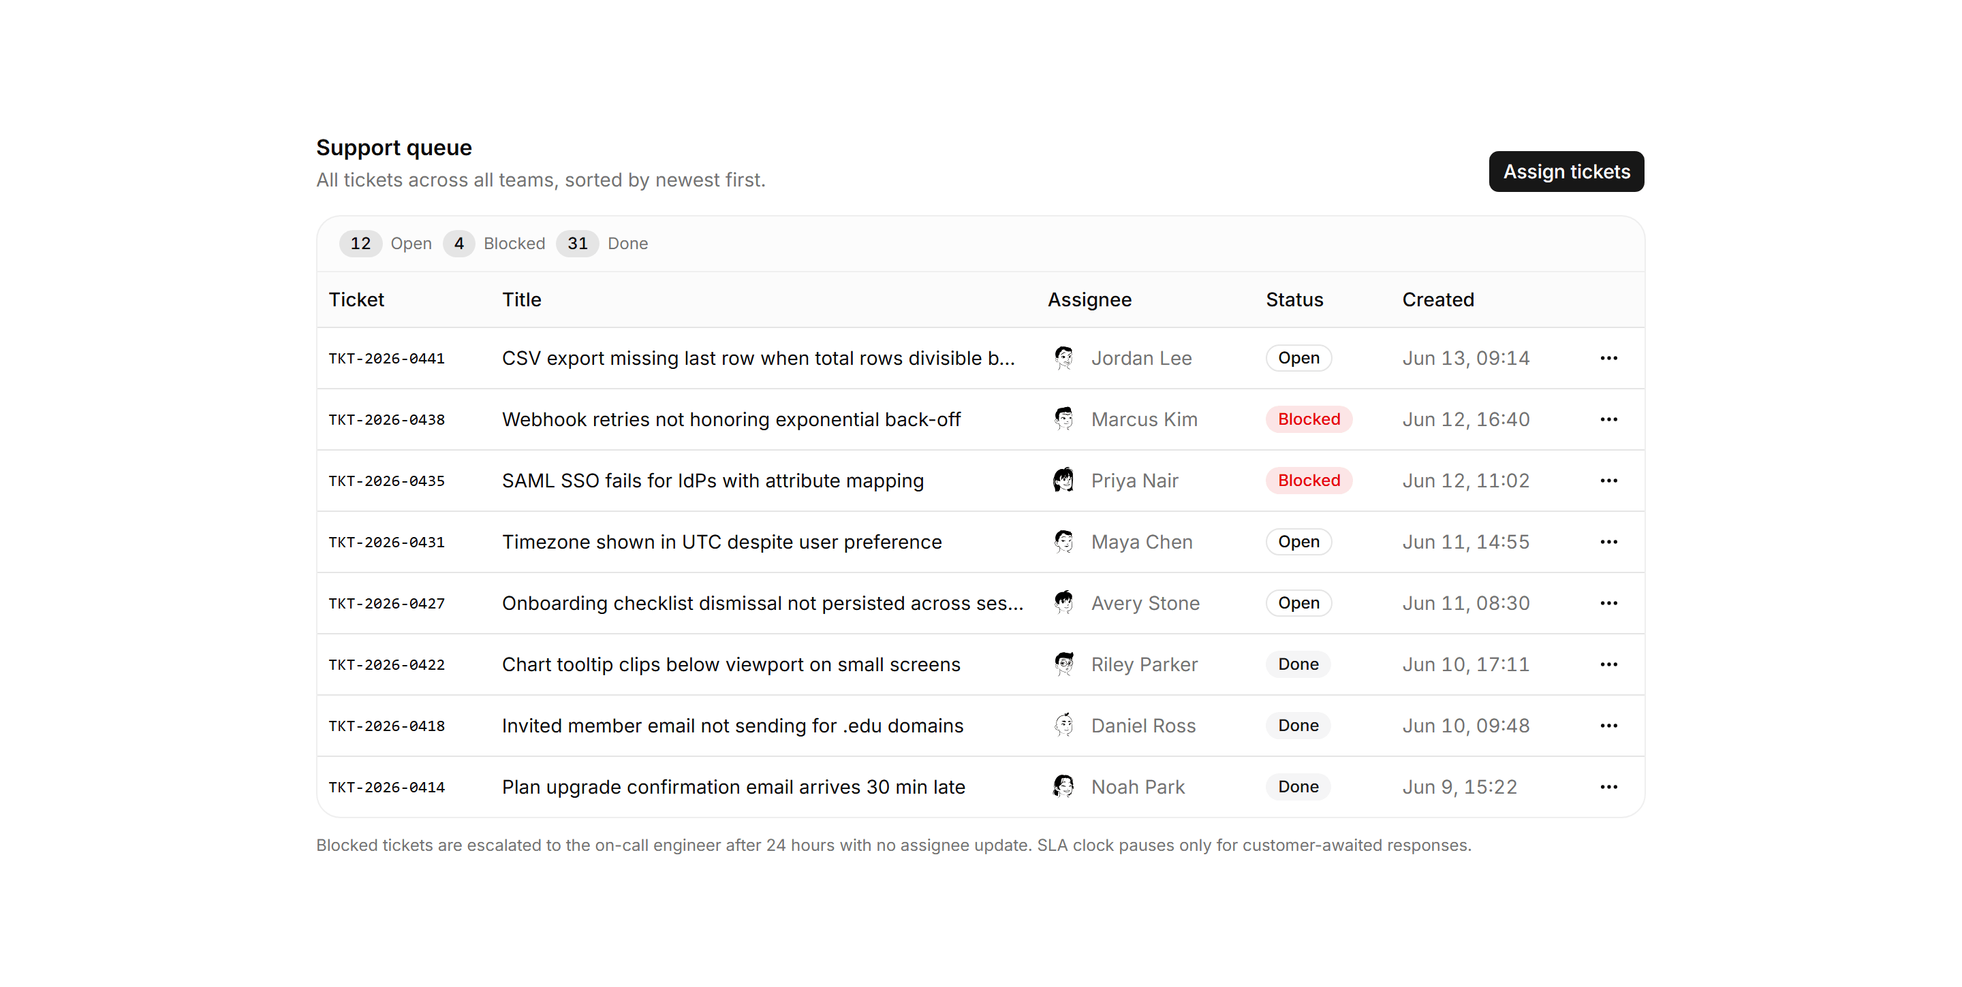Viewport: 1962px width, 987px height.
Task: Select ticket ID TKT-2026-0418
Action: [x=387, y=726]
